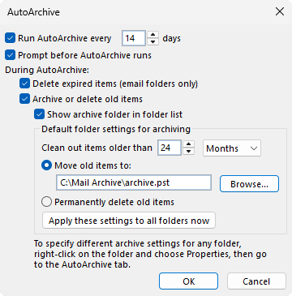This screenshot has width=292, height=296.
Task: Select Permanently delete old items option
Action: 46,202
